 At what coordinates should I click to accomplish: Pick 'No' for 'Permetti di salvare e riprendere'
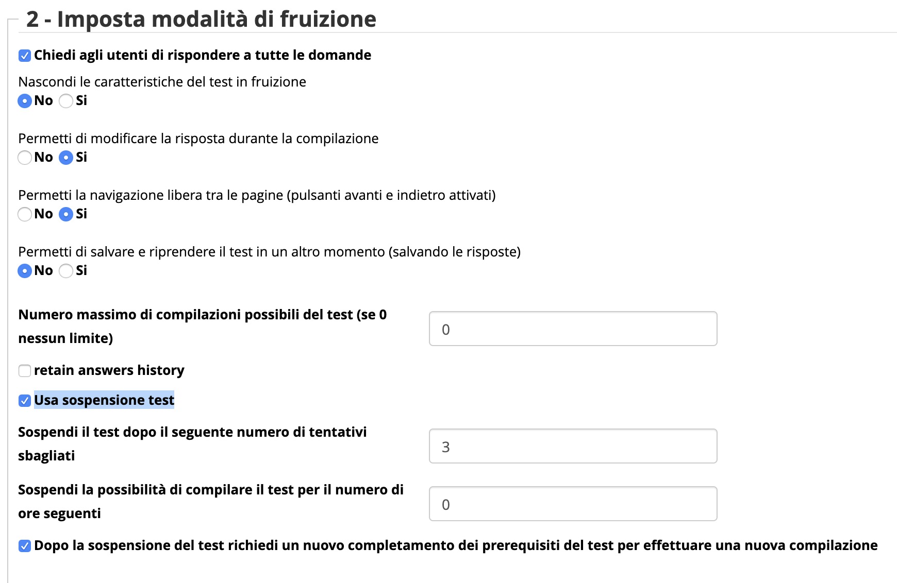click(24, 271)
